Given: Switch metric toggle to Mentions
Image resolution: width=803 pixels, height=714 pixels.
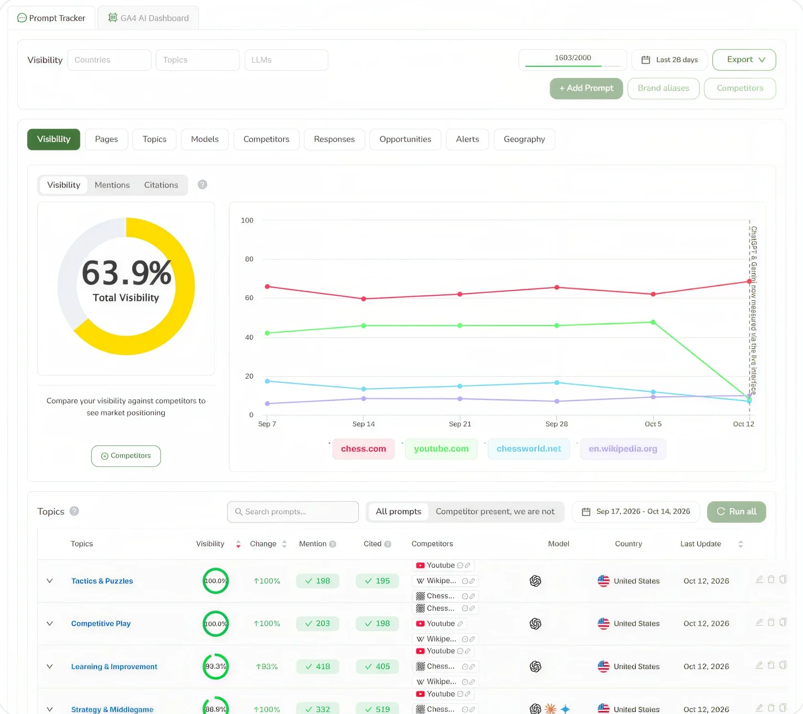Looking at the screenshot, I should pos(112,185).
